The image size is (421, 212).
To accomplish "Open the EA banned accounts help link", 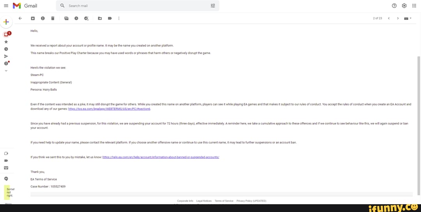I will click(161, 157).
